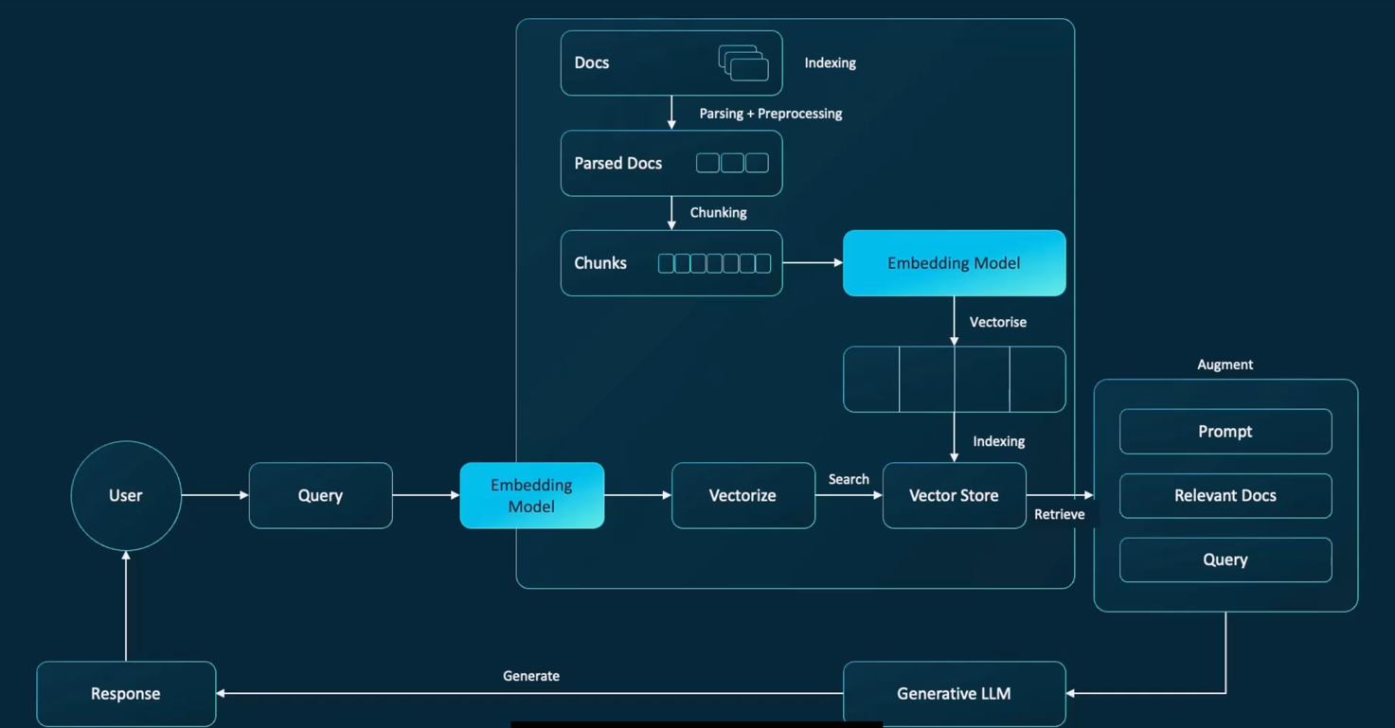
Task: Click the Response box
Action: [x=126, y=694]
